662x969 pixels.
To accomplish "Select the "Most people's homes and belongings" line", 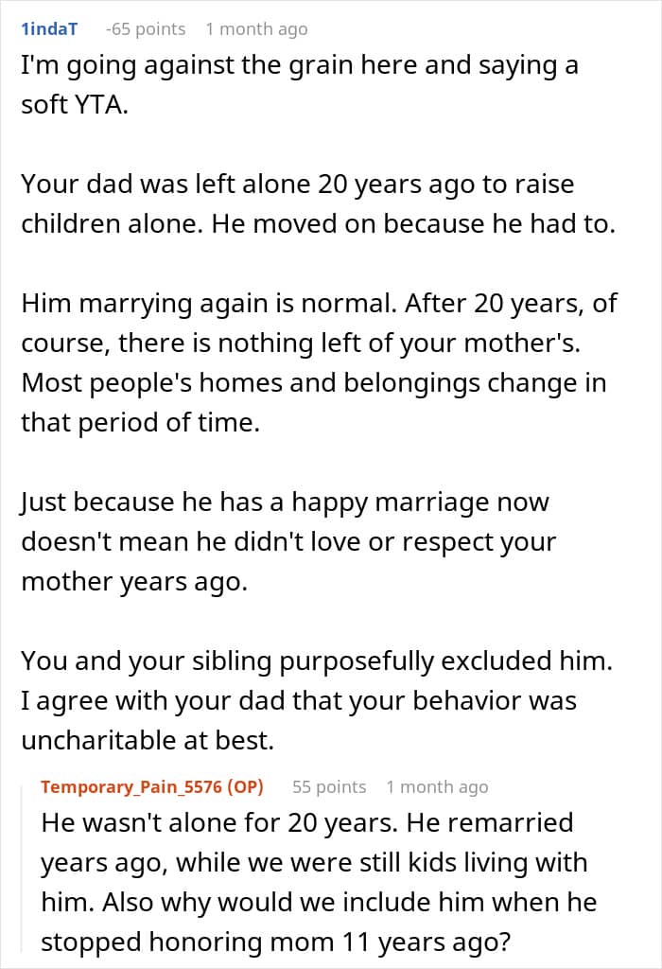I will point(314,383).
